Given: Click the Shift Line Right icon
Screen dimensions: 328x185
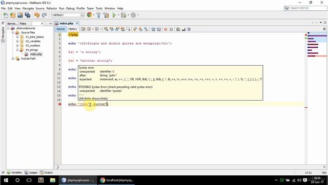Looking at the screenshot, I should 159,29.
